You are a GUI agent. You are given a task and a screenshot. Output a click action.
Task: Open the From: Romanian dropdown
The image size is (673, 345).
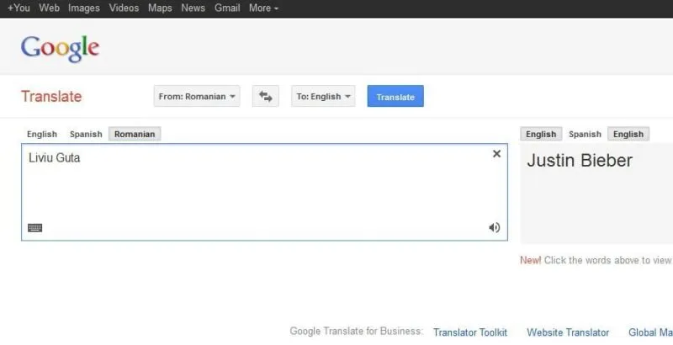click(197, 96)
